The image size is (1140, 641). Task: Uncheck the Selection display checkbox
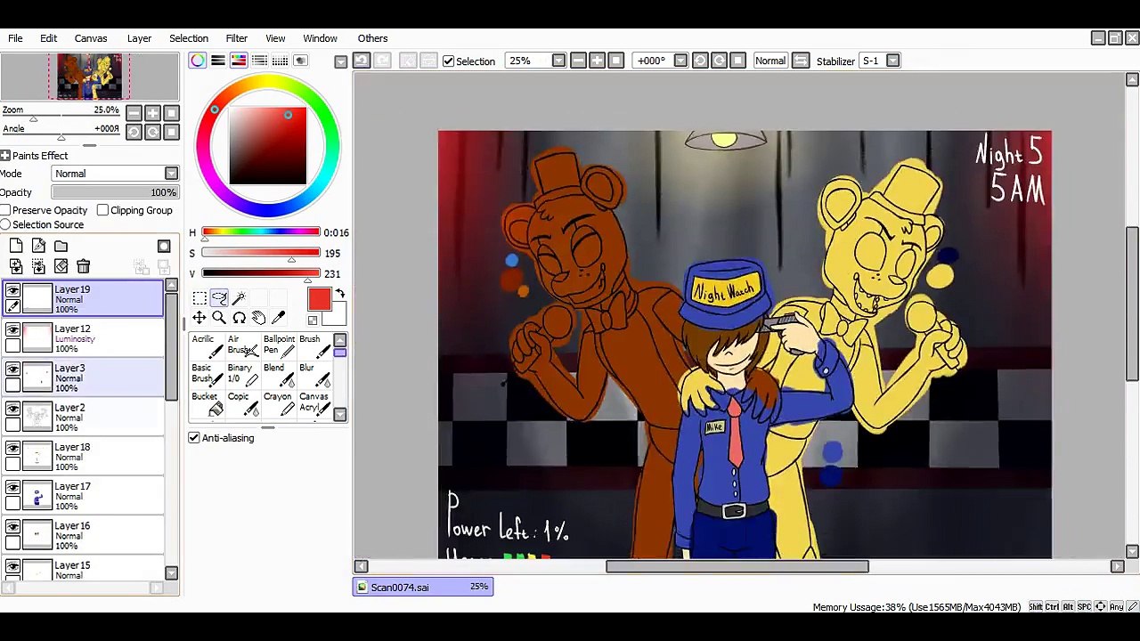(449, 61)
